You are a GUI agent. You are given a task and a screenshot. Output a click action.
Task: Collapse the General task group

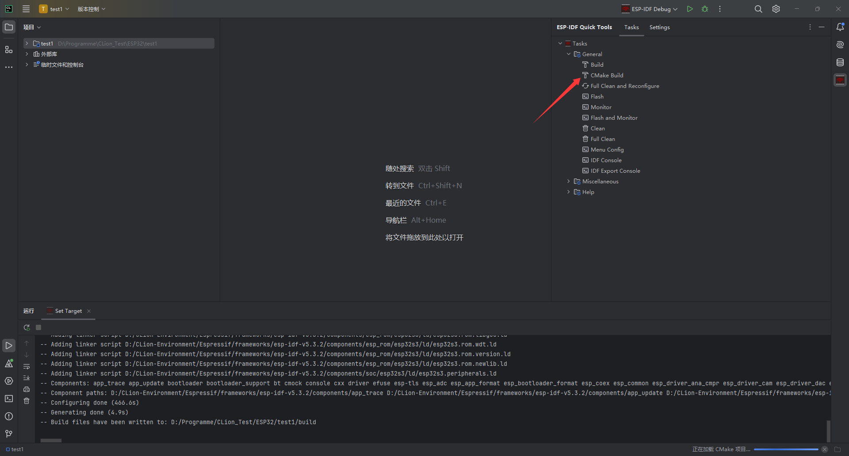click(x=569, y=54)
